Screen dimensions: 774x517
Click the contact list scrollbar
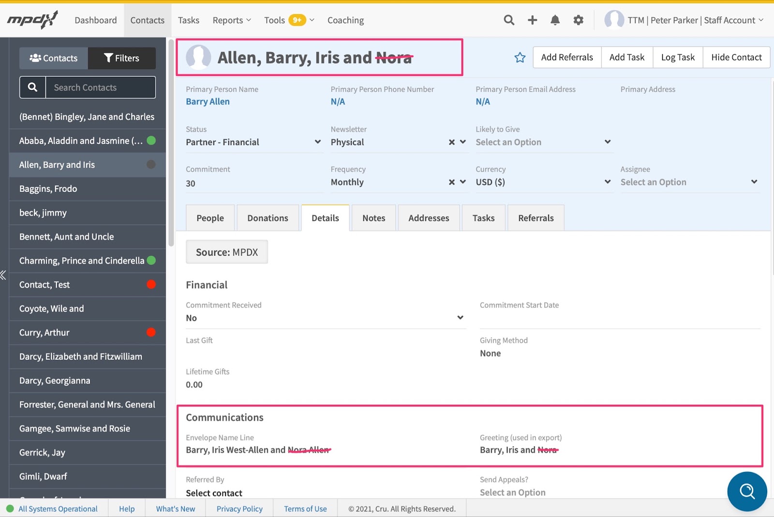171,143
